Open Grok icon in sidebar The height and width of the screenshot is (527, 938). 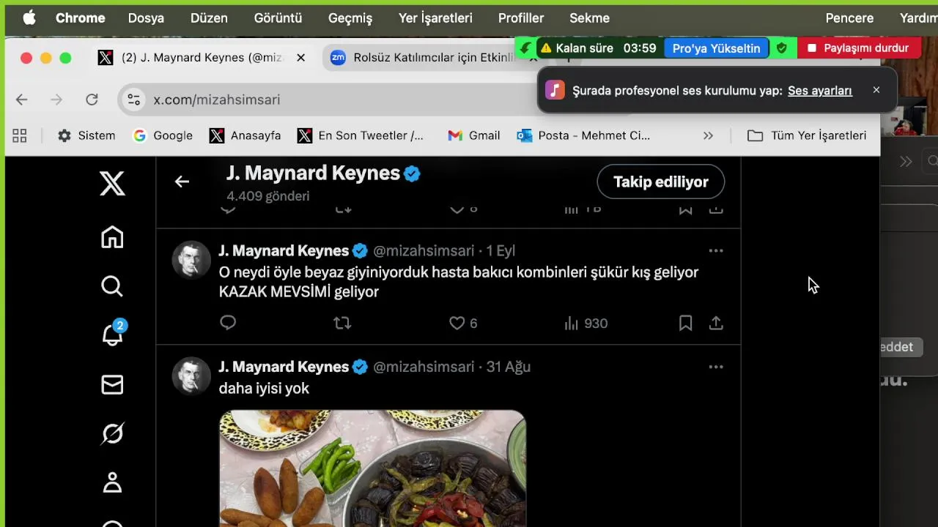112,434
